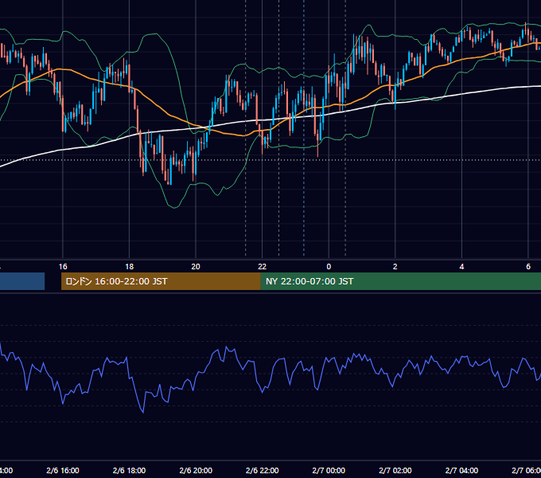Click the "2/6 16:00" label on the oscillator axis

63,470
